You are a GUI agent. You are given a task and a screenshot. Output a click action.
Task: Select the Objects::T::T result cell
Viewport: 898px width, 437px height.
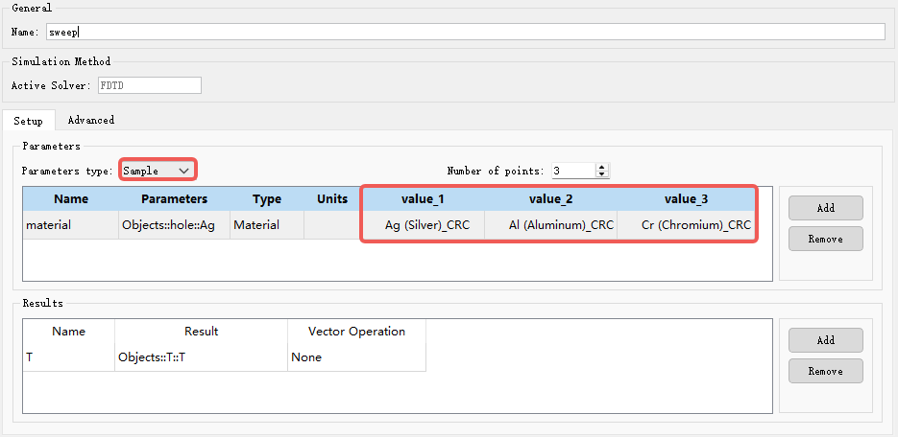pos(201,357)
